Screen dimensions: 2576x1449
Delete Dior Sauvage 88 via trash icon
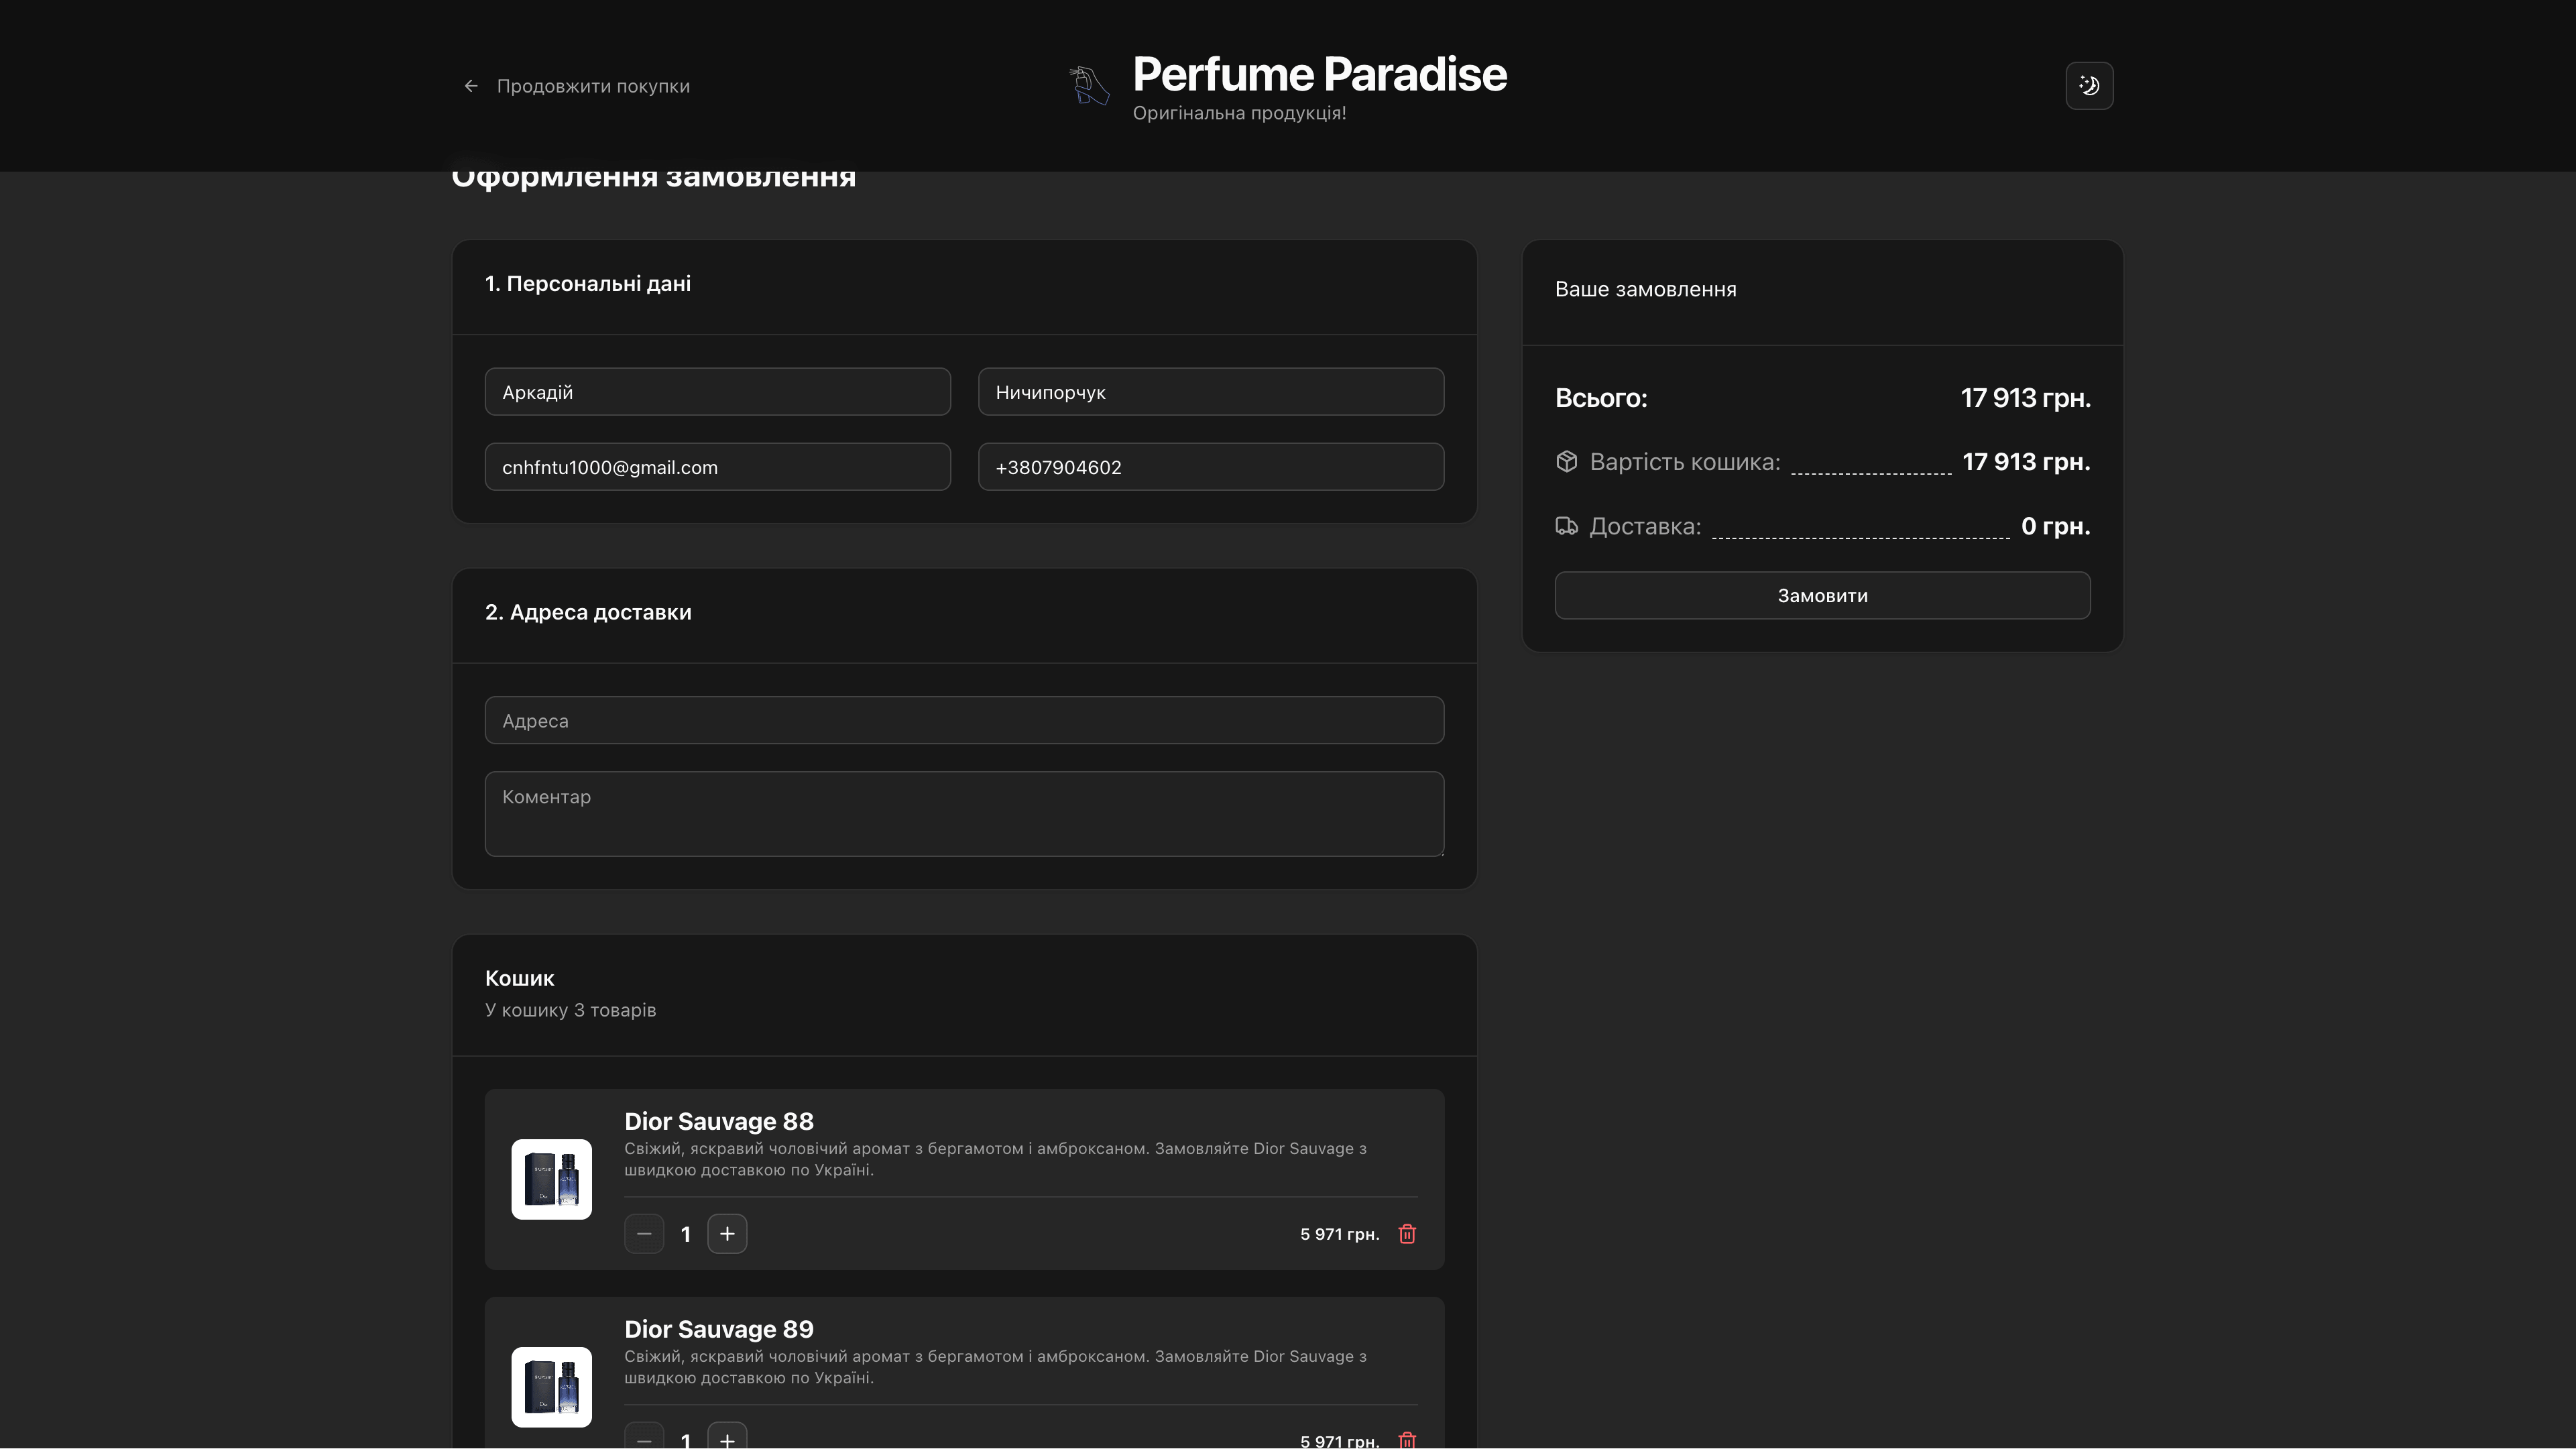pyautogui.click(x=1407, y=1234)
